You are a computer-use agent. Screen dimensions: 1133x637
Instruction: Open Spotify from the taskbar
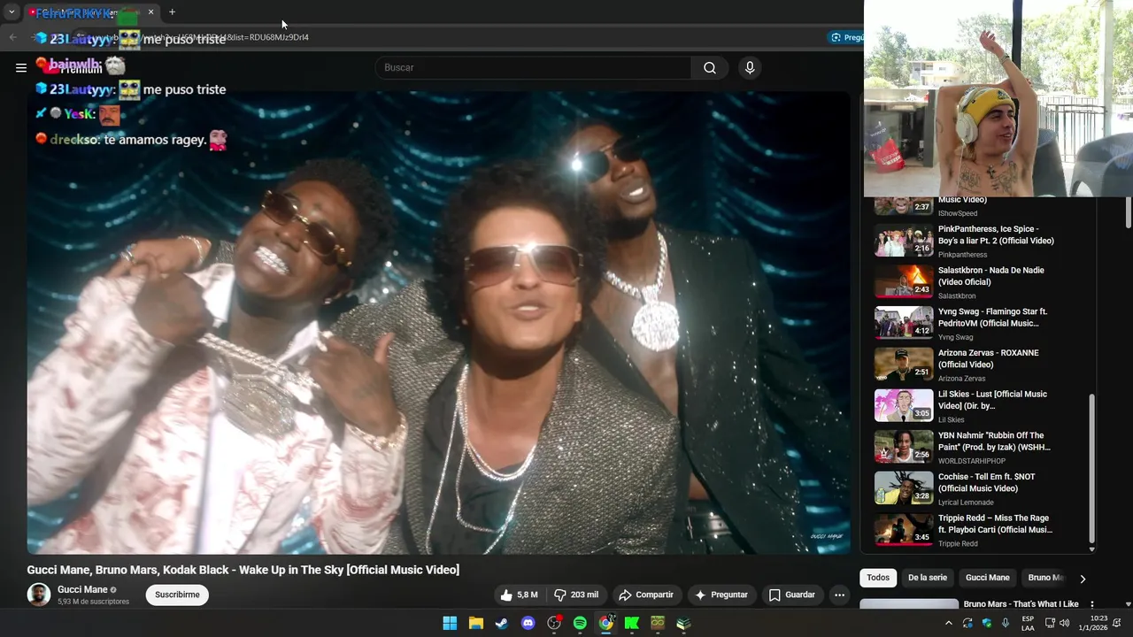(x=580, y=623)
